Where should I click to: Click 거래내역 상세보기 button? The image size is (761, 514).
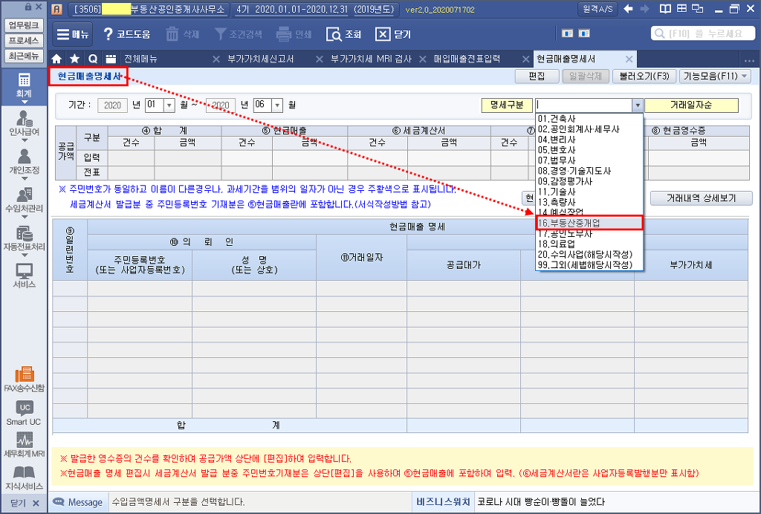[x=702, y=198]
